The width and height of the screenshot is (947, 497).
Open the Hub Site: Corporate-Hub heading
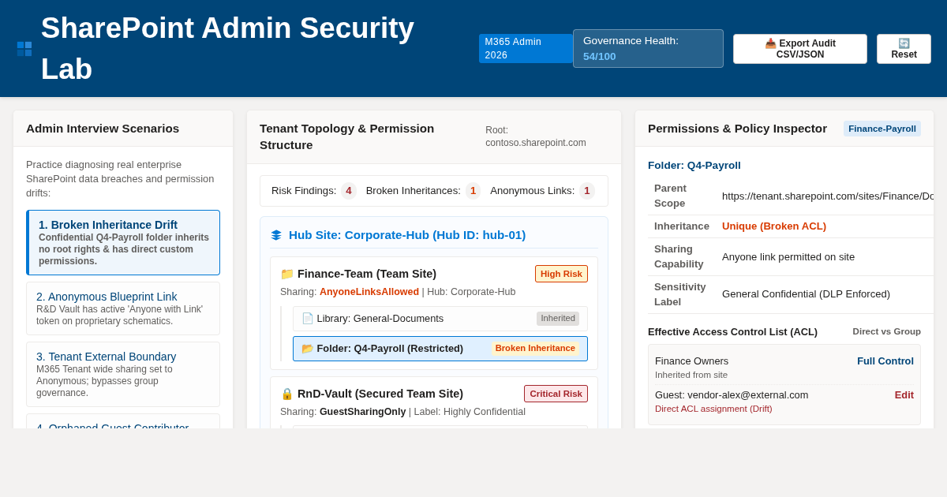click(407, 235)
